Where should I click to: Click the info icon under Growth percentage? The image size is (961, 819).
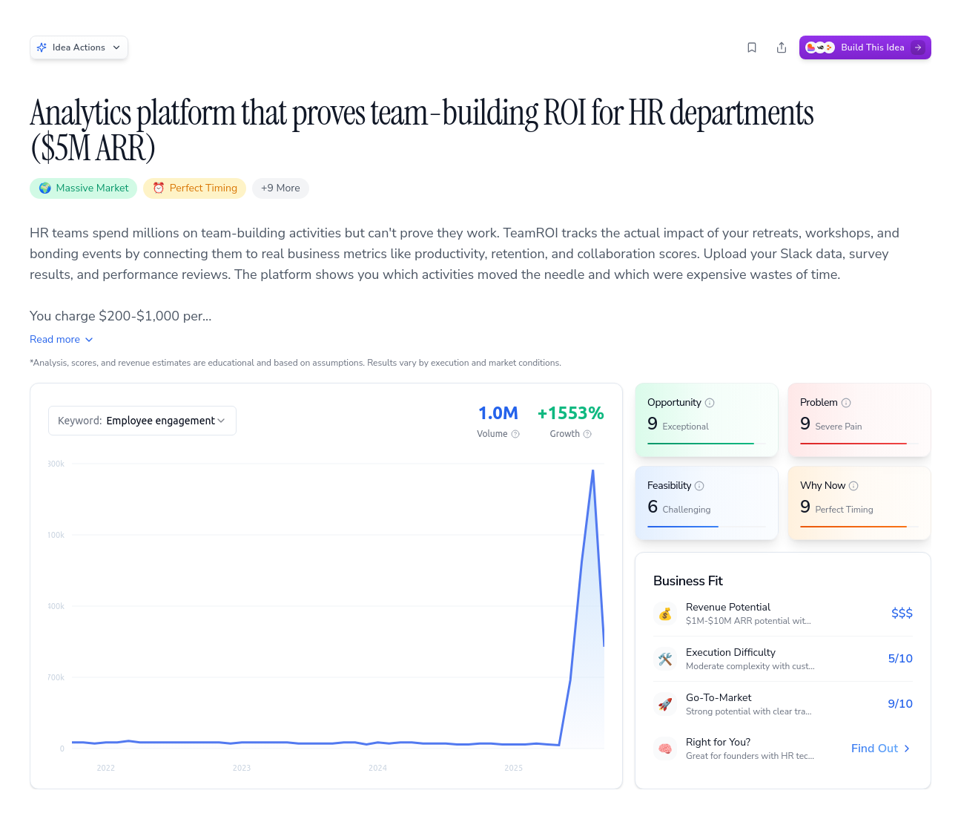click(x=587, y=434)
